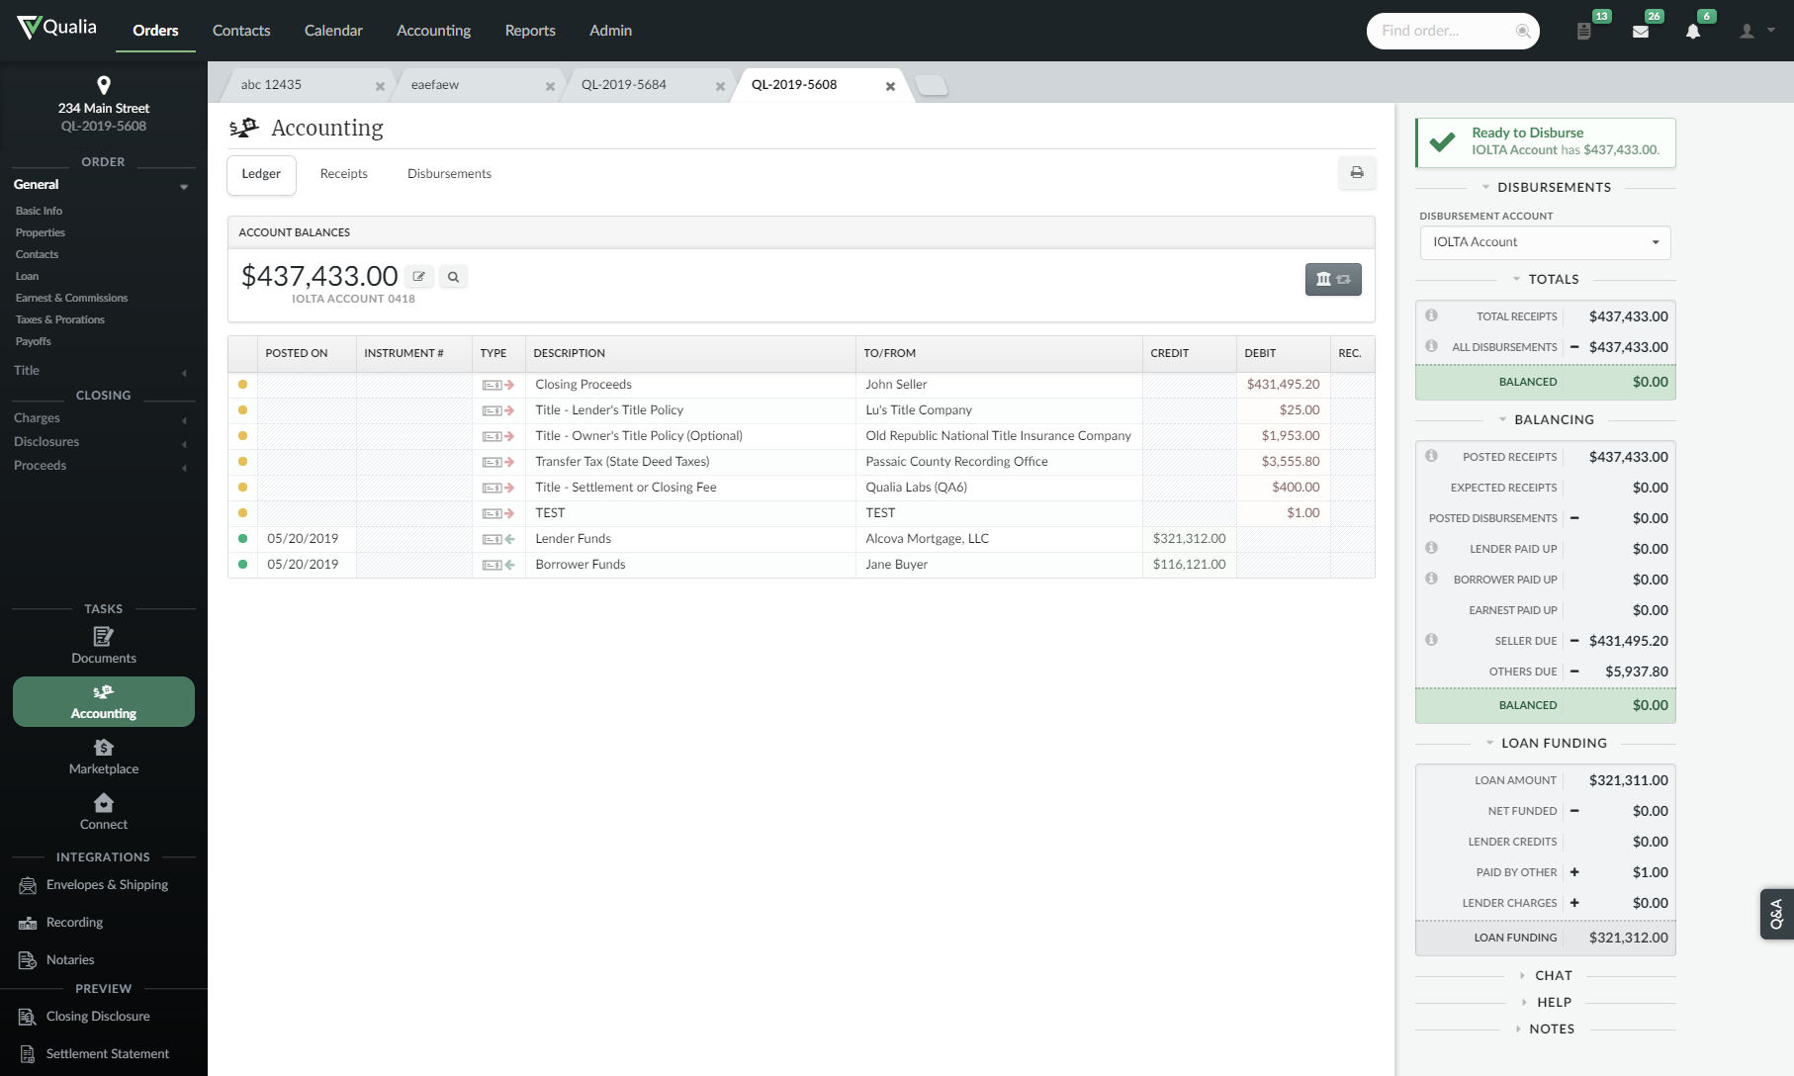The width and height of the screenshot is (1794, 1076).
Task: Collapse the Balancing section
Action: coord(1546,419)
